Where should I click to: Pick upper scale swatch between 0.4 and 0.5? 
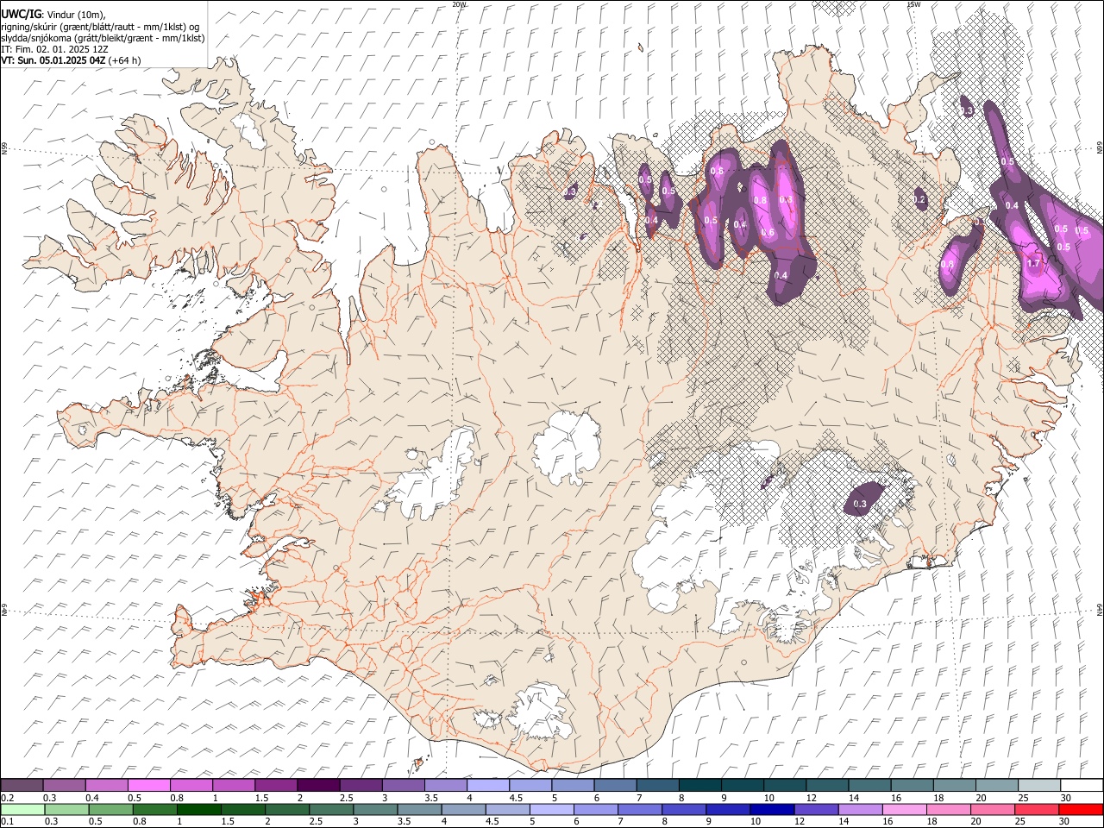coord(107,786)
